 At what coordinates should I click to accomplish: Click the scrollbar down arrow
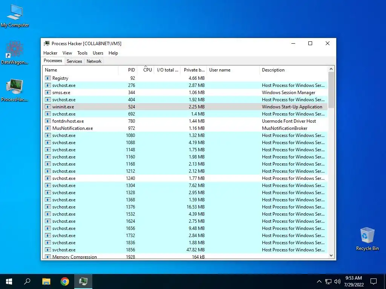(x=331, y=256)
